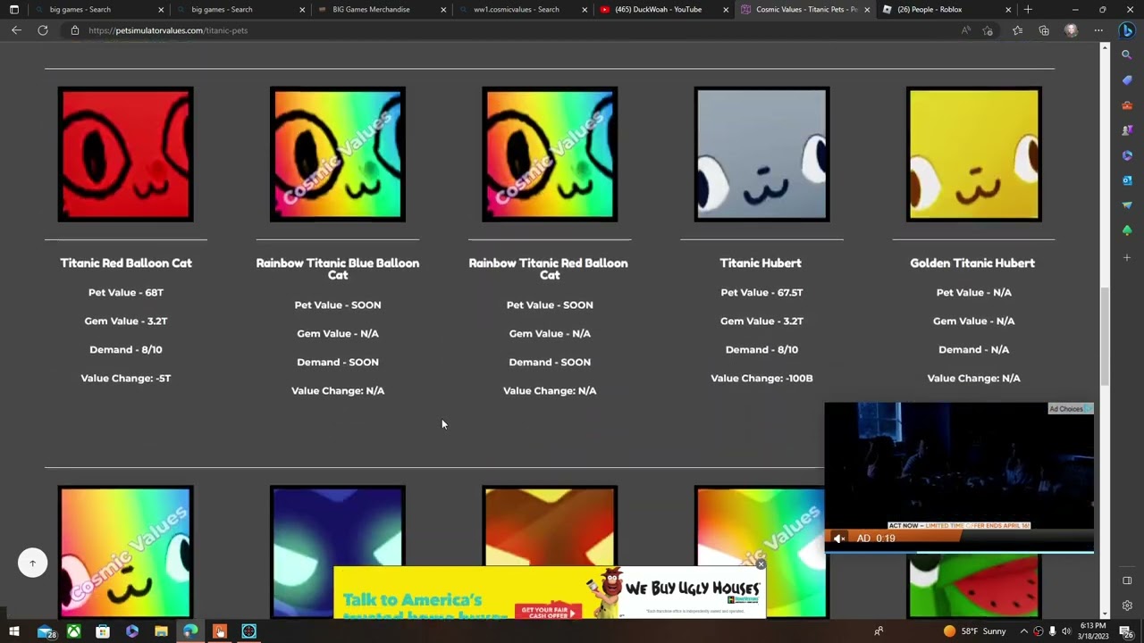Open the volume control in system tray
1144x643 pixels.
click(1066, 631)
